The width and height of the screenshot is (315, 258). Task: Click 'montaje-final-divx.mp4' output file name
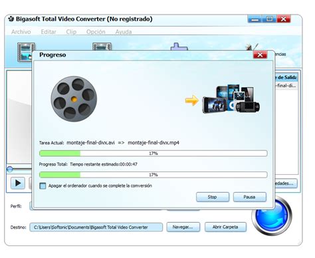[154, 142]
